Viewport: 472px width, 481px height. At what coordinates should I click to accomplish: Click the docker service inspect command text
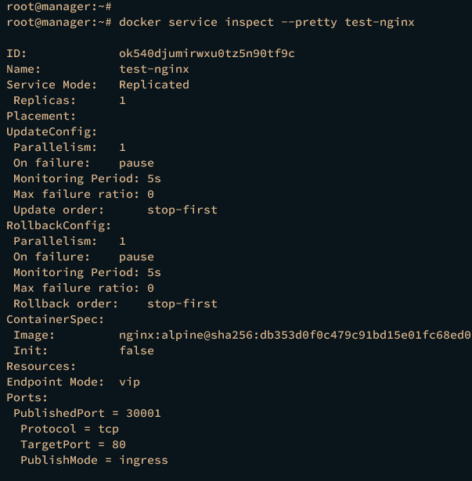[x=267, y=23]
